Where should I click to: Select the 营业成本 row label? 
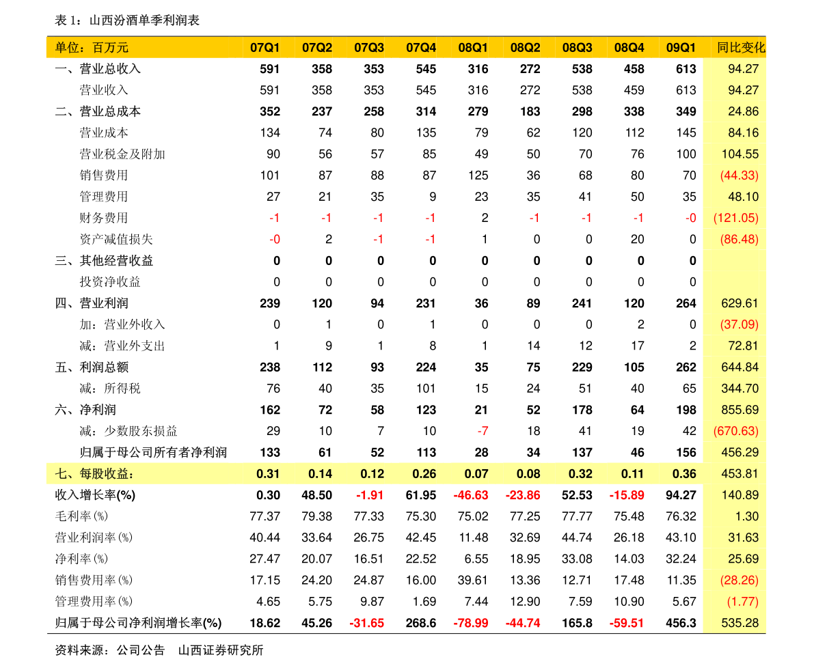[x=104, y=132]
